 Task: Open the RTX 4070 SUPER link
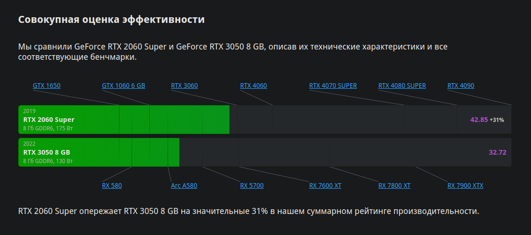tap(333, 86)
